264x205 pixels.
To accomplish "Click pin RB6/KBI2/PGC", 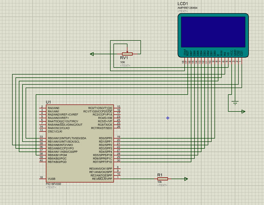I will (x=57, y=159).
